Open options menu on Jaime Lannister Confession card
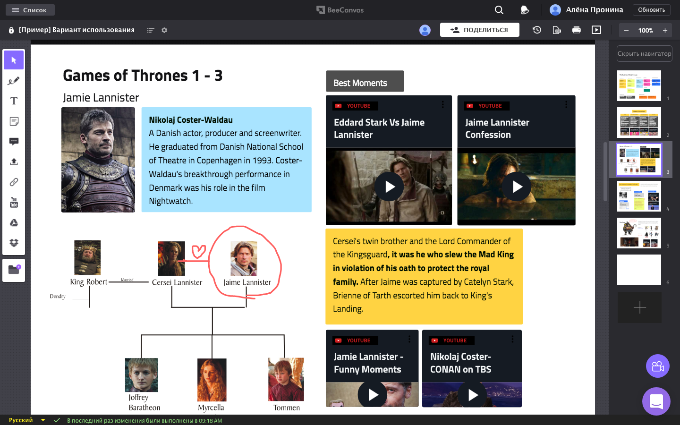The height and width of the screenshot is (425, 680). [x=566, y=104]
